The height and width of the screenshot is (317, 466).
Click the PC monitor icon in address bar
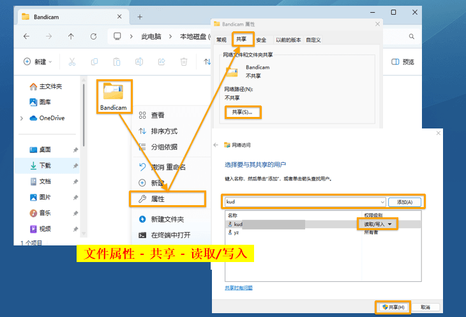coord(117,36)
